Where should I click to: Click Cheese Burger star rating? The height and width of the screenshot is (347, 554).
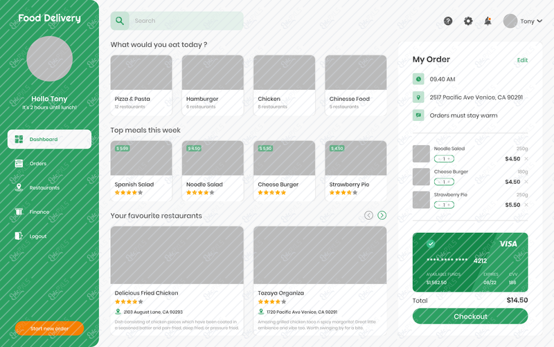tap(271, 193)
